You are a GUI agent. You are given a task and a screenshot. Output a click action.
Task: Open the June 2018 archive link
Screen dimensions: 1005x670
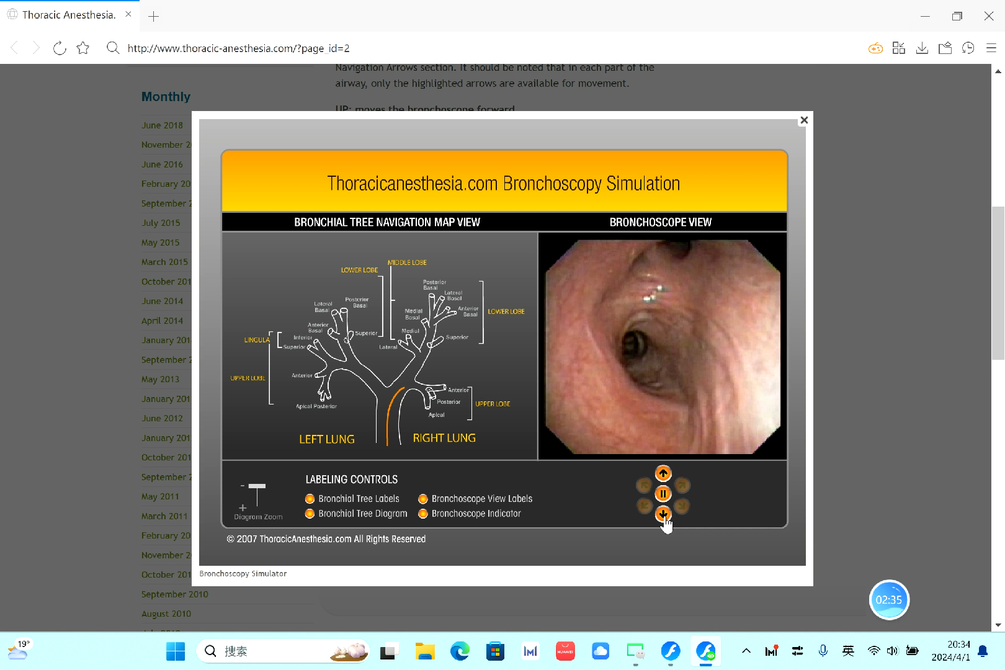tap(162, 125)
